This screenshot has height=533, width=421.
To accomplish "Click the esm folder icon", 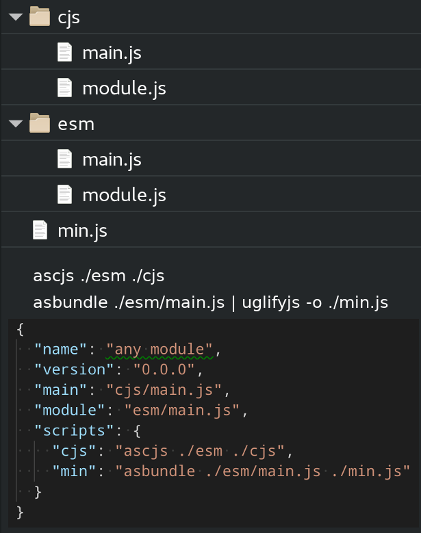I will (x=40, y=124).
